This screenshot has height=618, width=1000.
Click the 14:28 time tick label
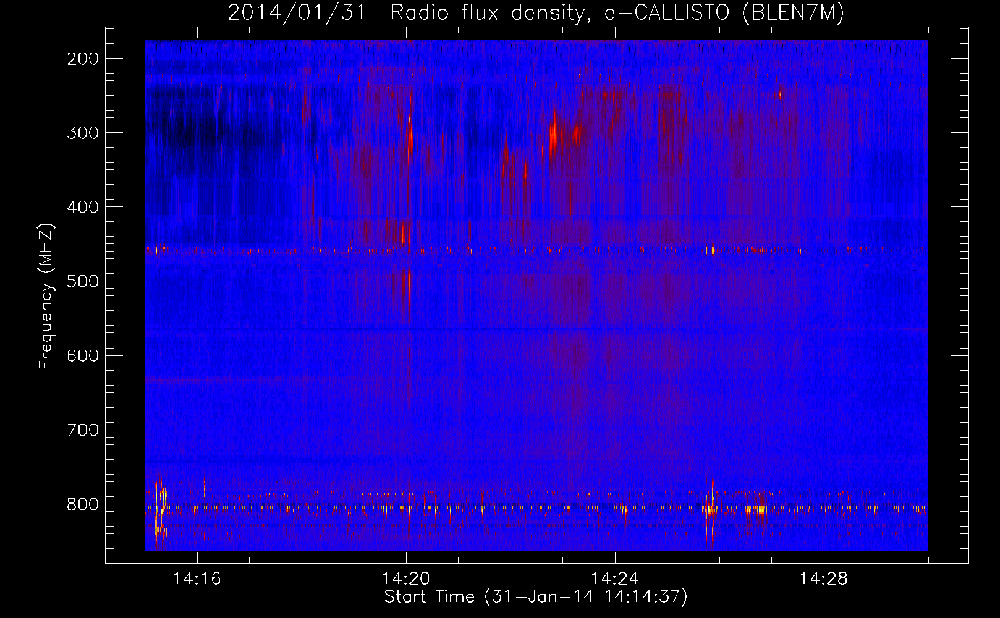[x=824, y=579]
